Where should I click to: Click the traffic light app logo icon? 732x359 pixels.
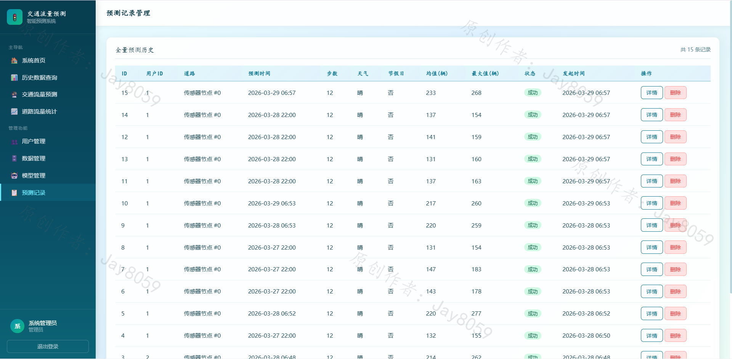[x=14, y=17]
